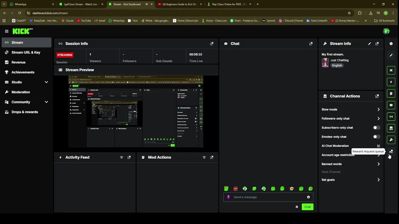Open Drops & rewards in the sidebar
The width and height of the screenshot is (399, 224).
coord(26,112)
